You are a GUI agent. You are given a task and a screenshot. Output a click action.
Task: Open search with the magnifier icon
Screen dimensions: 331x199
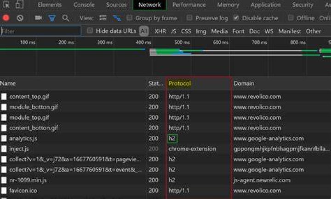(66, 18)
